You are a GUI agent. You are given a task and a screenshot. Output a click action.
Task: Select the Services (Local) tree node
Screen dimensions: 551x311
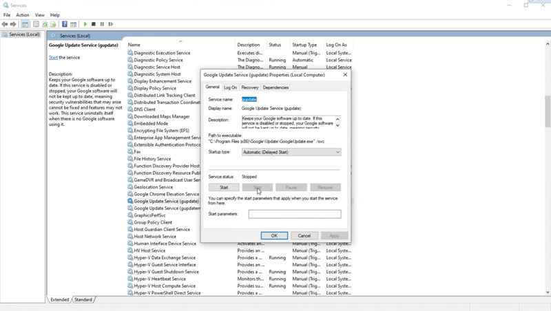[x=21, y=34]
